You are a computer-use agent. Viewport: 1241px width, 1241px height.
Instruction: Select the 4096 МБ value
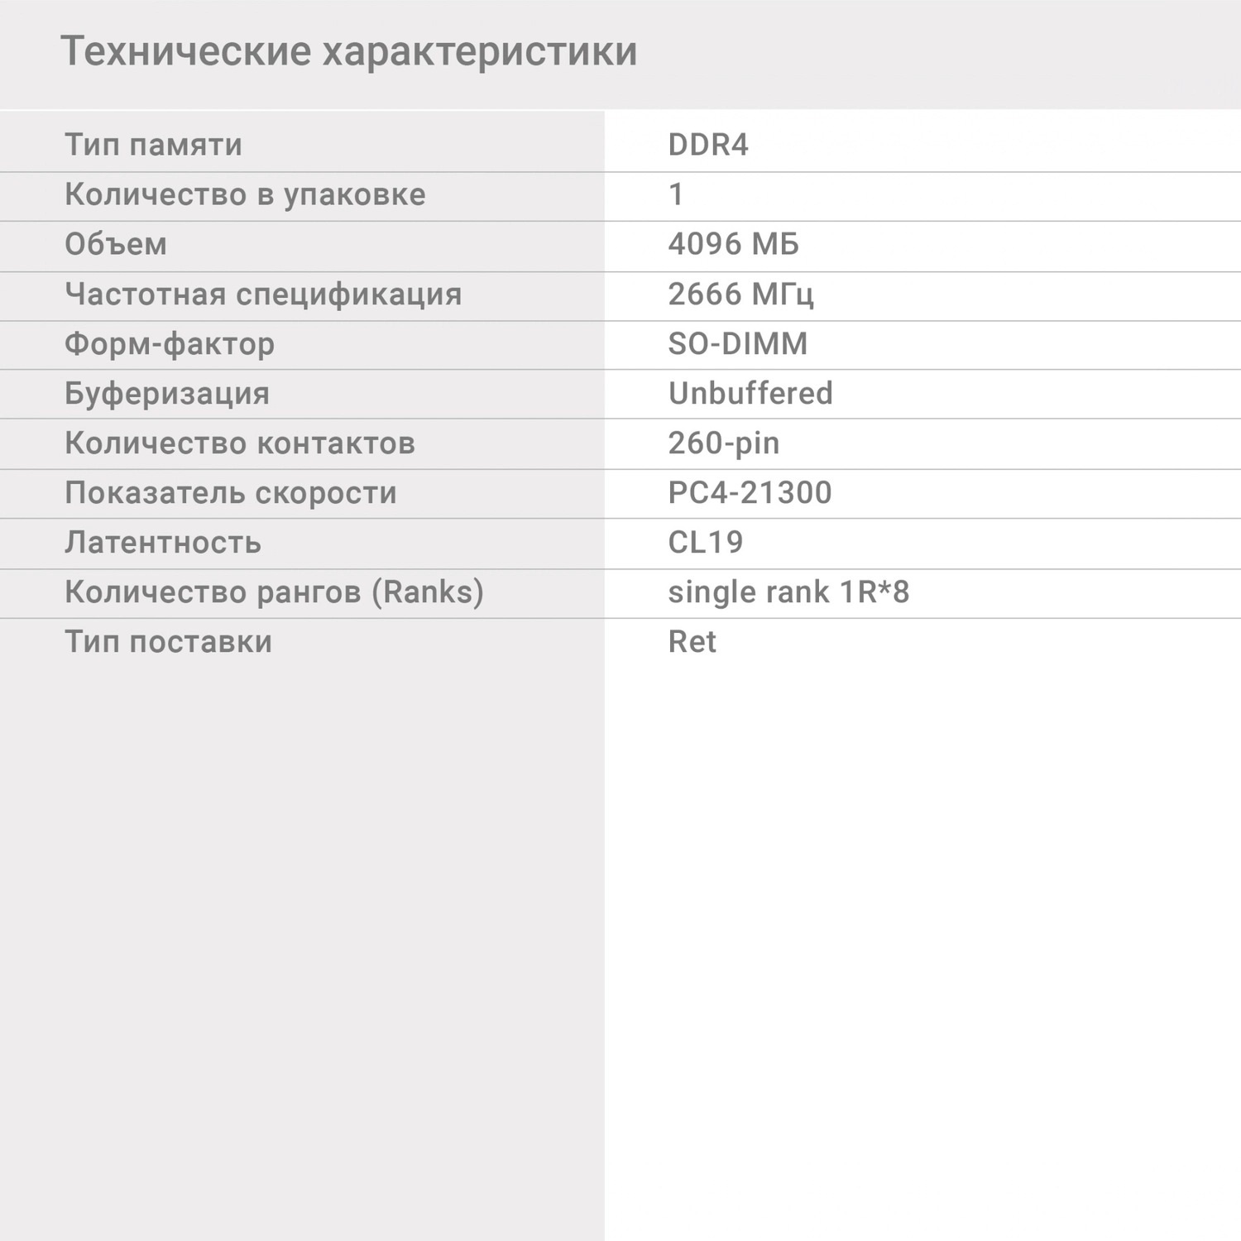(733, 244)
